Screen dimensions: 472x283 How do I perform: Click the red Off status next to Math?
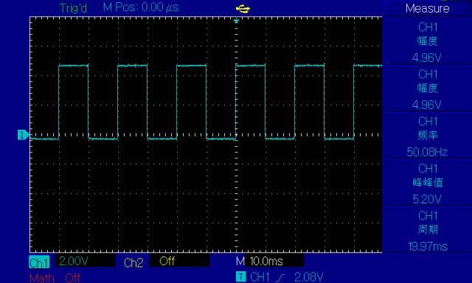coord(72,278)
